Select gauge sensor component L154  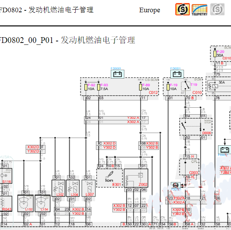pos(43,204)
